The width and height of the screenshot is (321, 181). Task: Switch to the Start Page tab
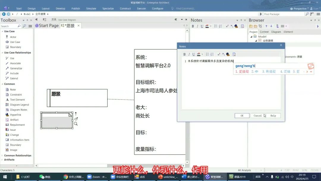[47, 26]
